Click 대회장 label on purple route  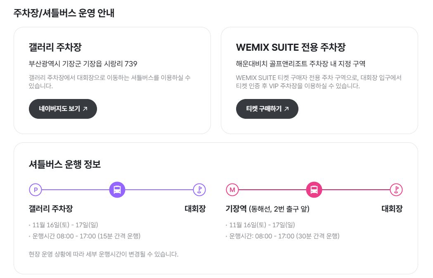195,209
